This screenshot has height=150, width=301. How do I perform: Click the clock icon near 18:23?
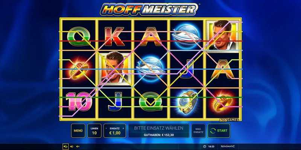[205, 147]
